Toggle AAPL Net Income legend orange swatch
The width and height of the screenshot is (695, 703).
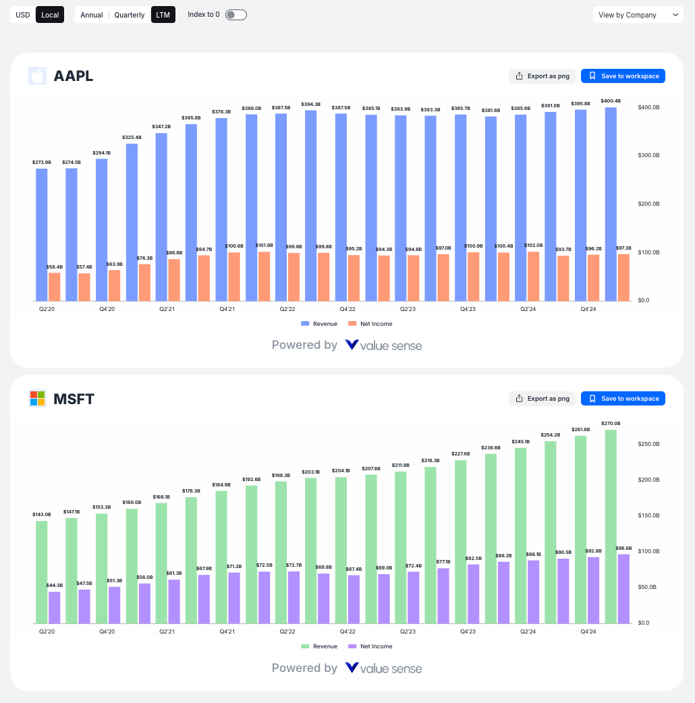352,324
